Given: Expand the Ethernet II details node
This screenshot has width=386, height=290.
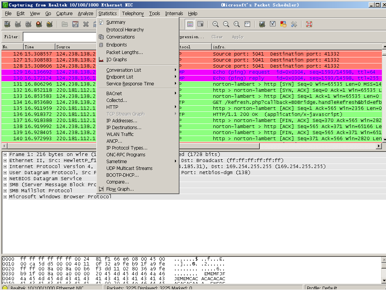Looking at the screenshot, I should coord(5,160).
